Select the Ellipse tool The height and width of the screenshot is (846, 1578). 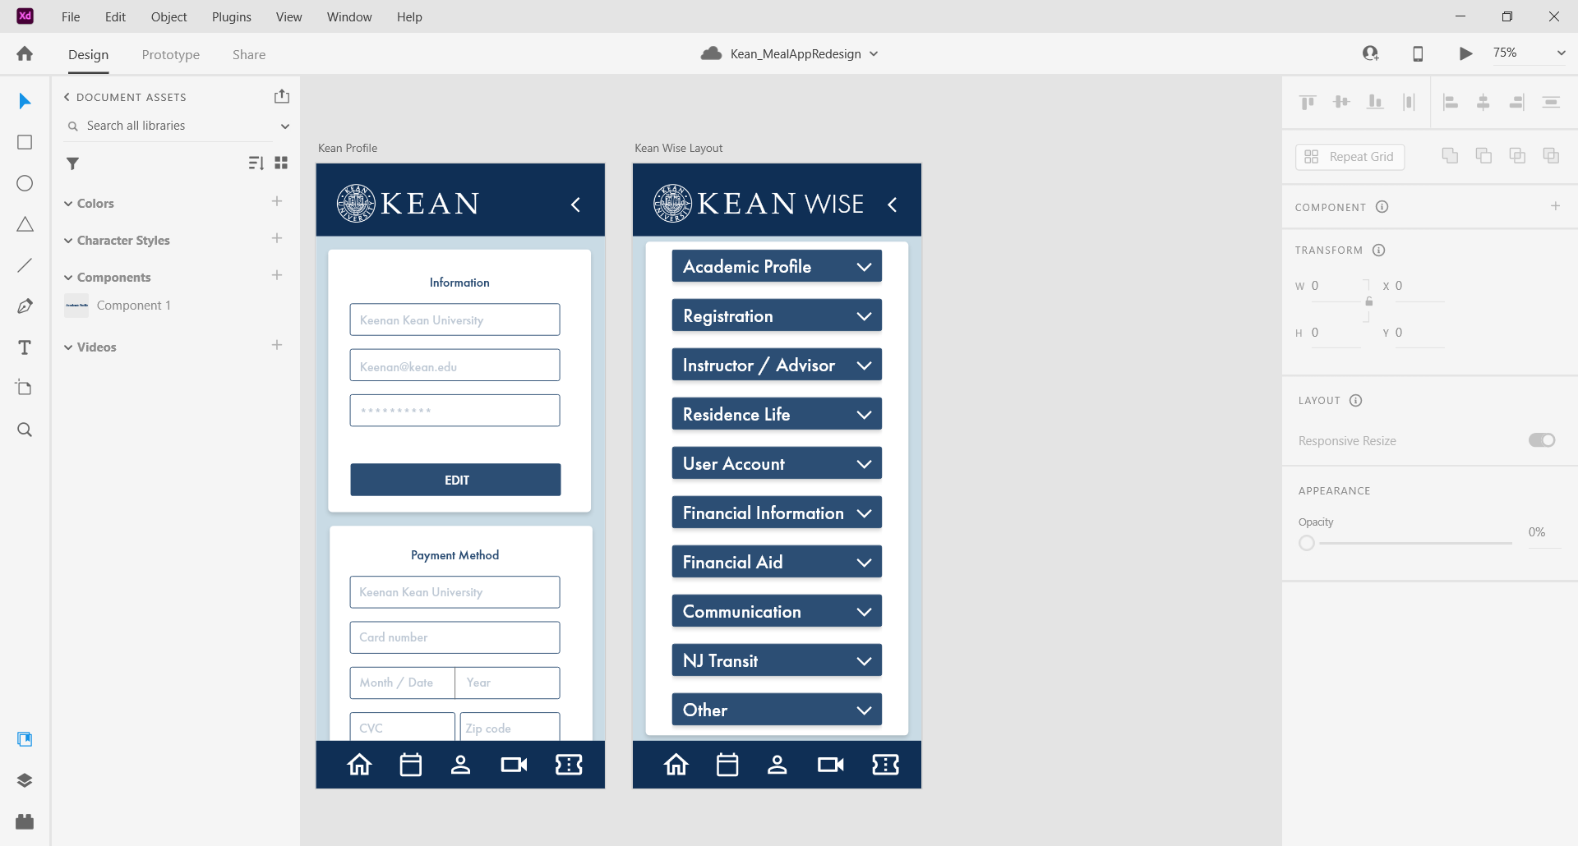[x=25, y=183]
